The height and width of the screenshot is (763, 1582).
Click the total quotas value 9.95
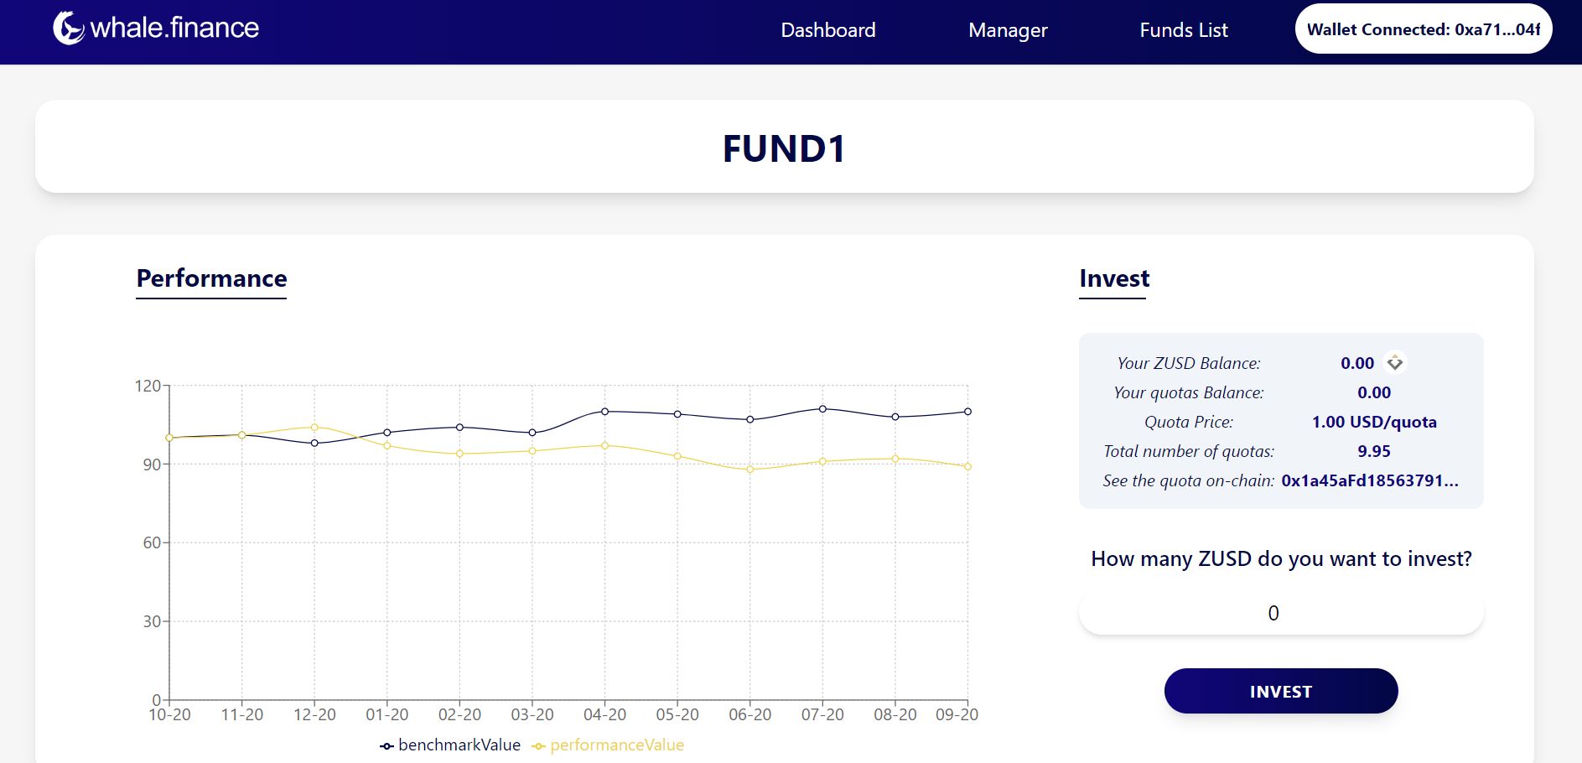click(x=1374, y=451)
